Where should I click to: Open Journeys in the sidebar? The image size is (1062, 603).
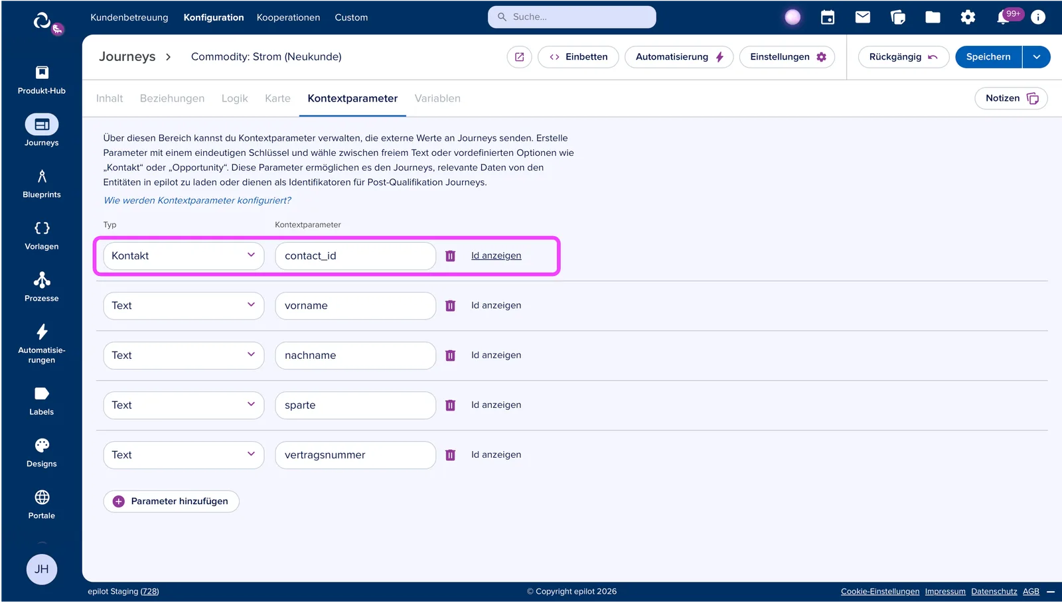(x=41, y=131)
